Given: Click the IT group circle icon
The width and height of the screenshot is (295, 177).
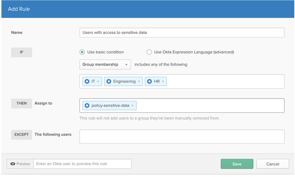Looking at the screenshot, I should [87, 82].
